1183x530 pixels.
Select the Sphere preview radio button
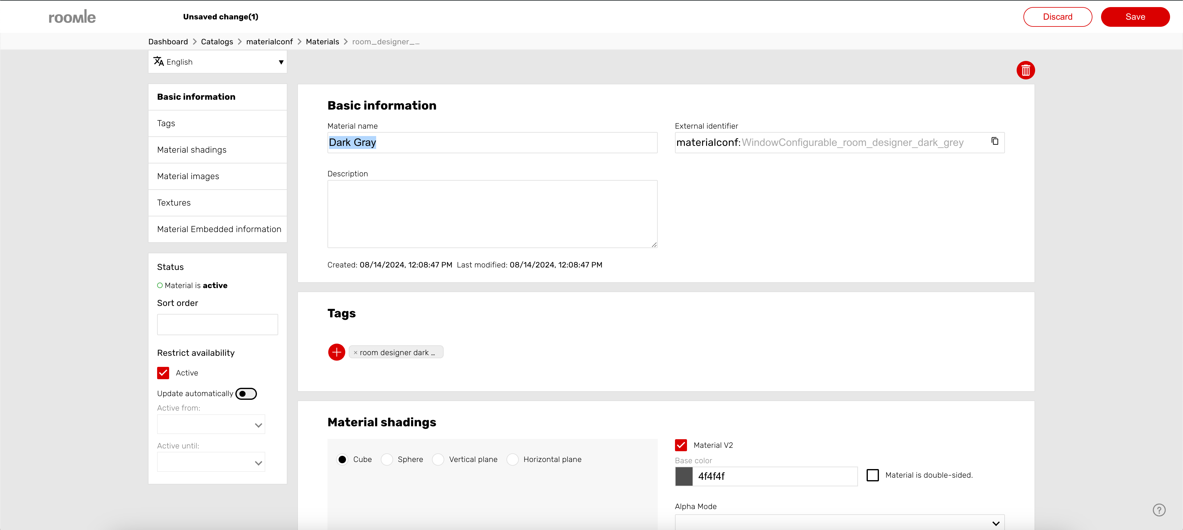coord(387,459)
